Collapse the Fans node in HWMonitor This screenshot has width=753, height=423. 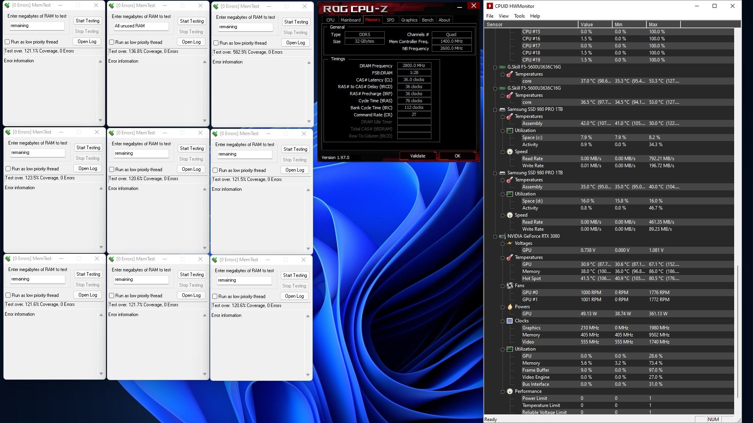coord(503,286)
